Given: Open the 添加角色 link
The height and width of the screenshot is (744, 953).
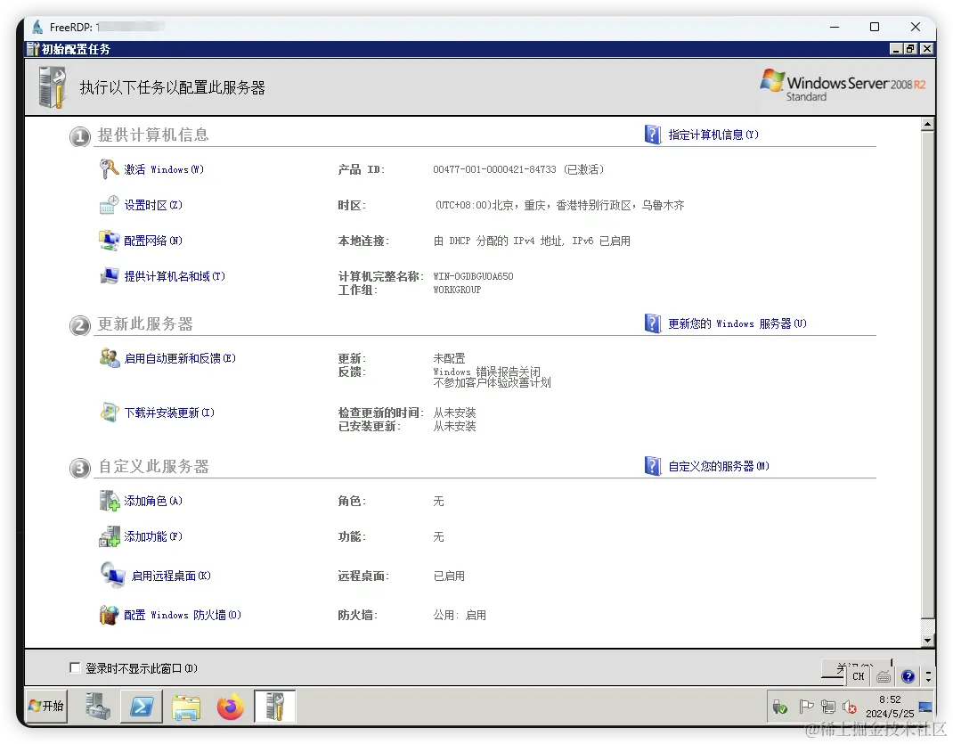Looking at the screenshot, I should pos(153,501).
